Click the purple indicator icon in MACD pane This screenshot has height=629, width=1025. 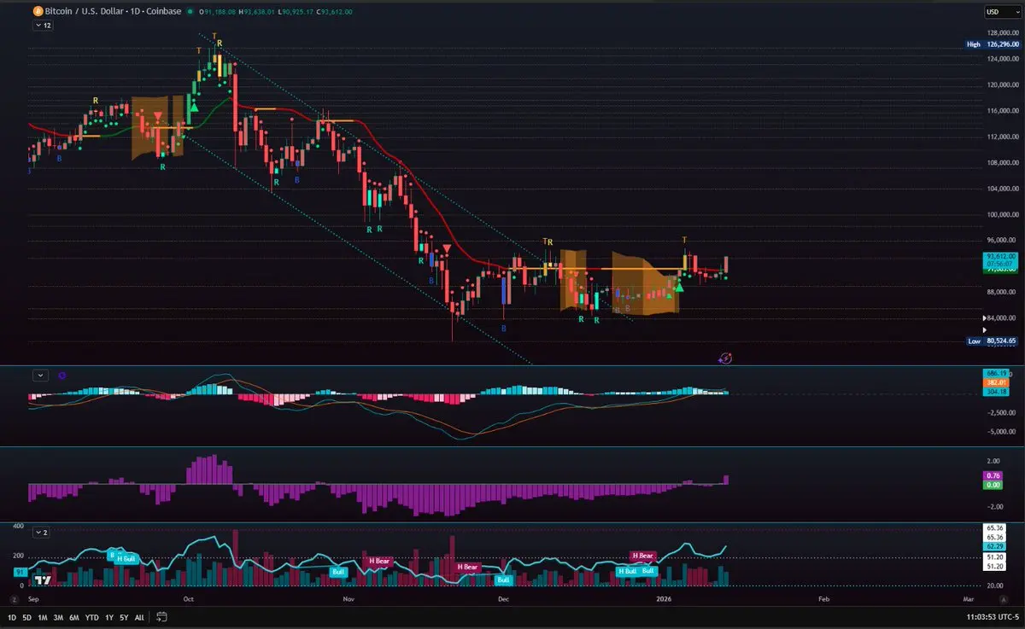pyautogui.click(x=62, y=375)
